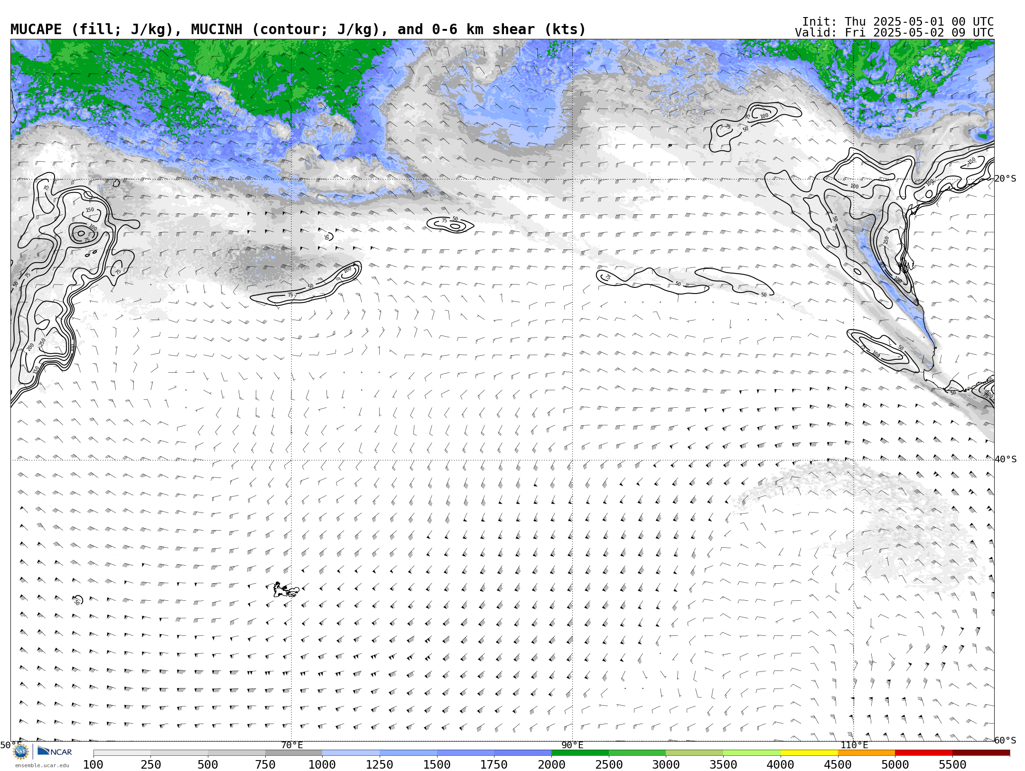Viewport: 1025px width, 771px height.
Task: Click the light gray 250–500 colorbar segment
Action: click(x=179, y=753)
